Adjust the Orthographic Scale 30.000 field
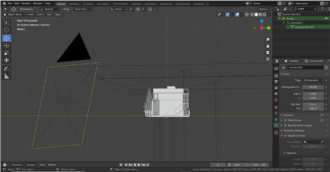 click(313, 87)
